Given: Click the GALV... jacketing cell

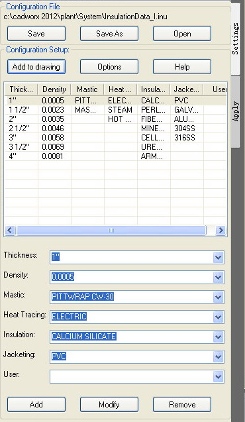Looking at the screenshot, I should coord(187,110).
